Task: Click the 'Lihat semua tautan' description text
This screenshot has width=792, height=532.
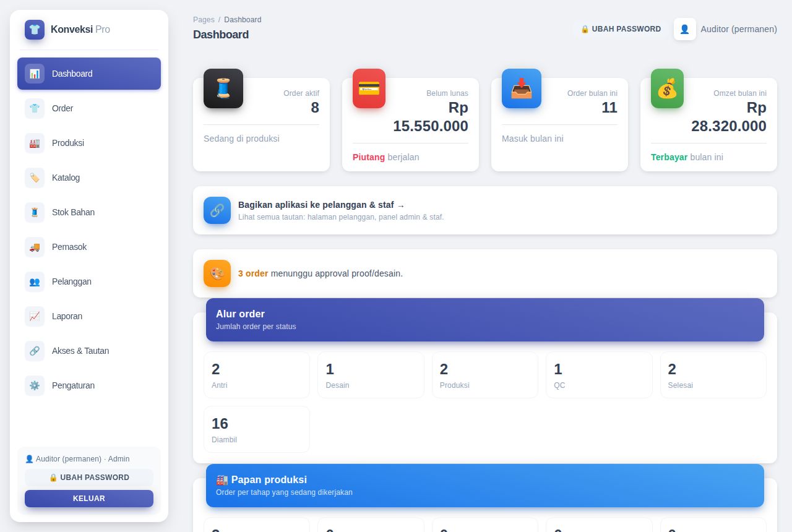Action: tap(341, 217)
